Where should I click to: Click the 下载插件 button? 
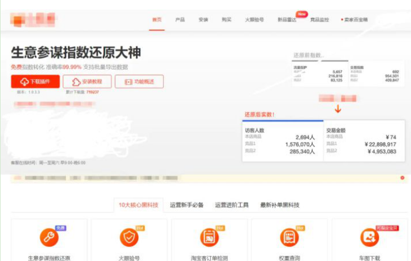tap(36, 81)
